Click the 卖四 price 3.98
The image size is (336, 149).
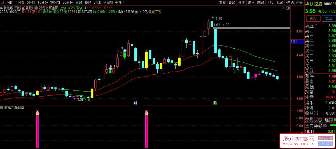(332, 31)
